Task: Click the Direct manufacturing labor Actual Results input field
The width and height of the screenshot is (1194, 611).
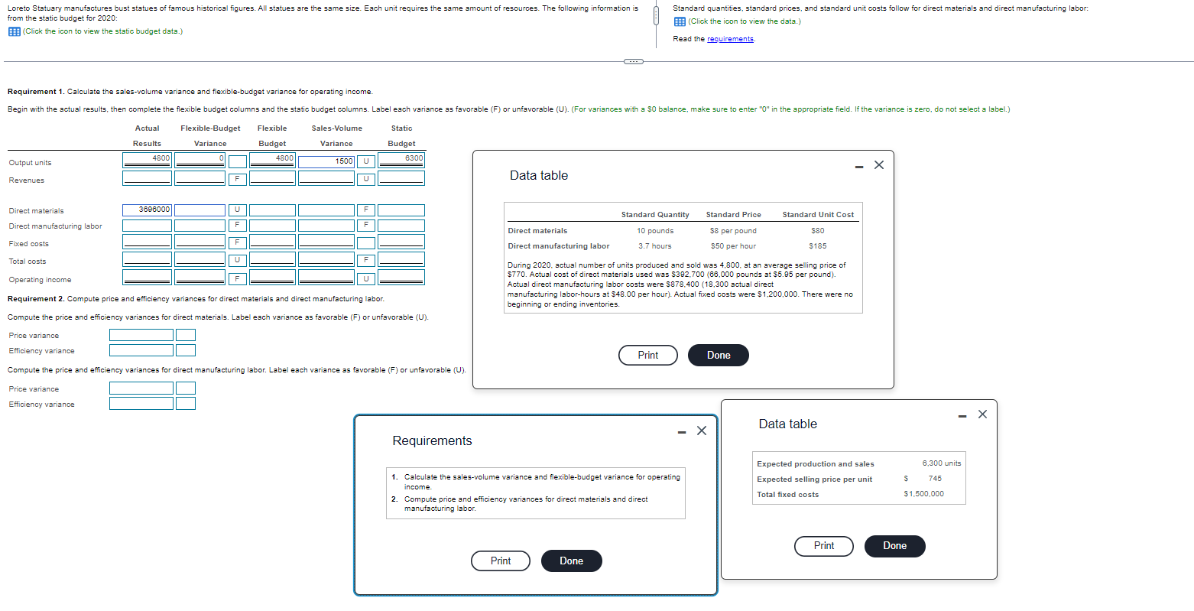Action: point(147,225)
